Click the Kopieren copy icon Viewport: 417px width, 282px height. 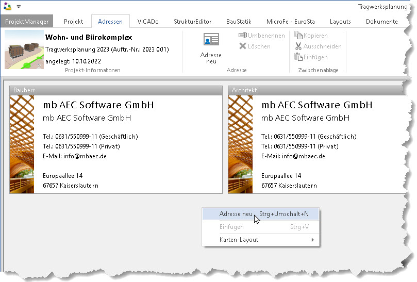point(298,35)
